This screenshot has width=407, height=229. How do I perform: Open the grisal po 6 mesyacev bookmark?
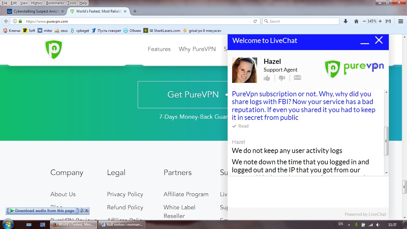(202, 30)
